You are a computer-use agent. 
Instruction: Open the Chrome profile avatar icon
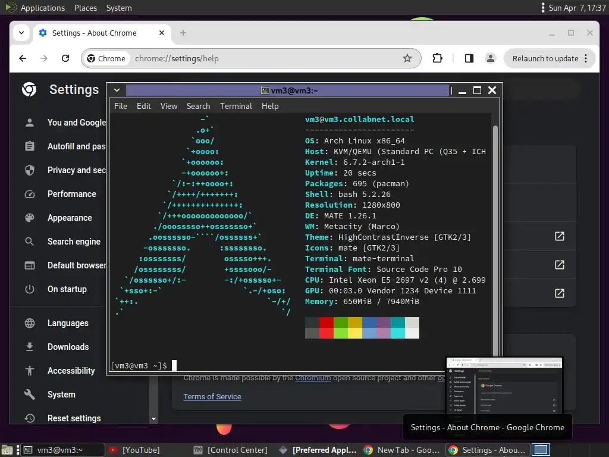(491, 58)
